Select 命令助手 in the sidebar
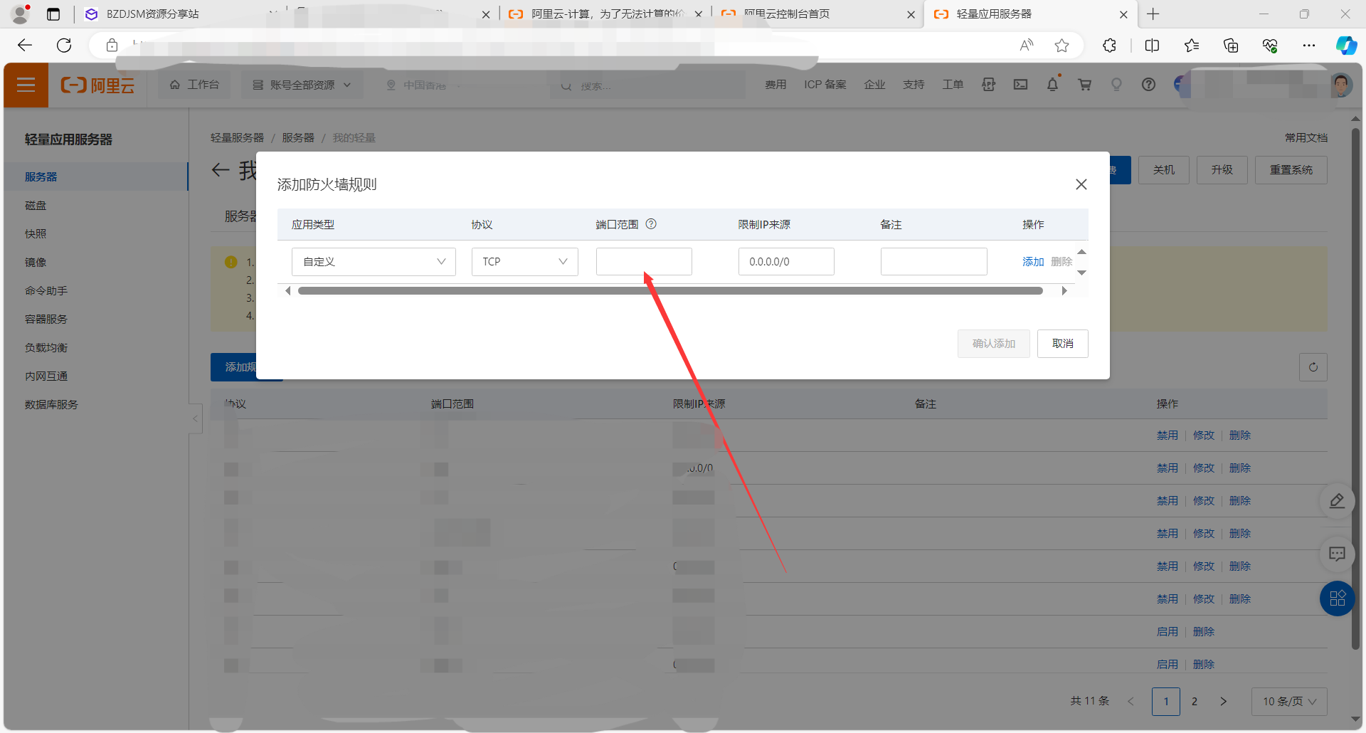This screenshot has height=733, width=1366. click(46, 291)
